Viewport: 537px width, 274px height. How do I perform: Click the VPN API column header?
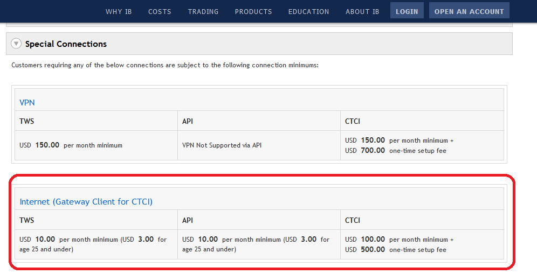tap(188, 121)
